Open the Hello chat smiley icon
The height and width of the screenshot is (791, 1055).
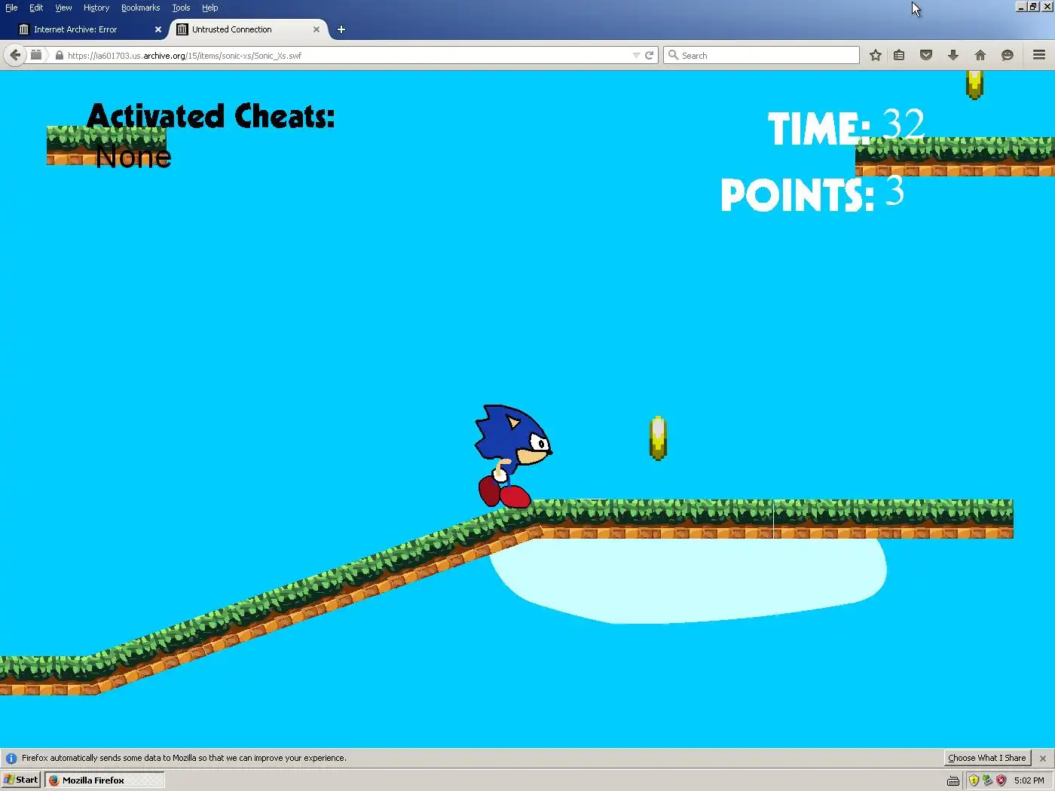[x=1008, y=55]
